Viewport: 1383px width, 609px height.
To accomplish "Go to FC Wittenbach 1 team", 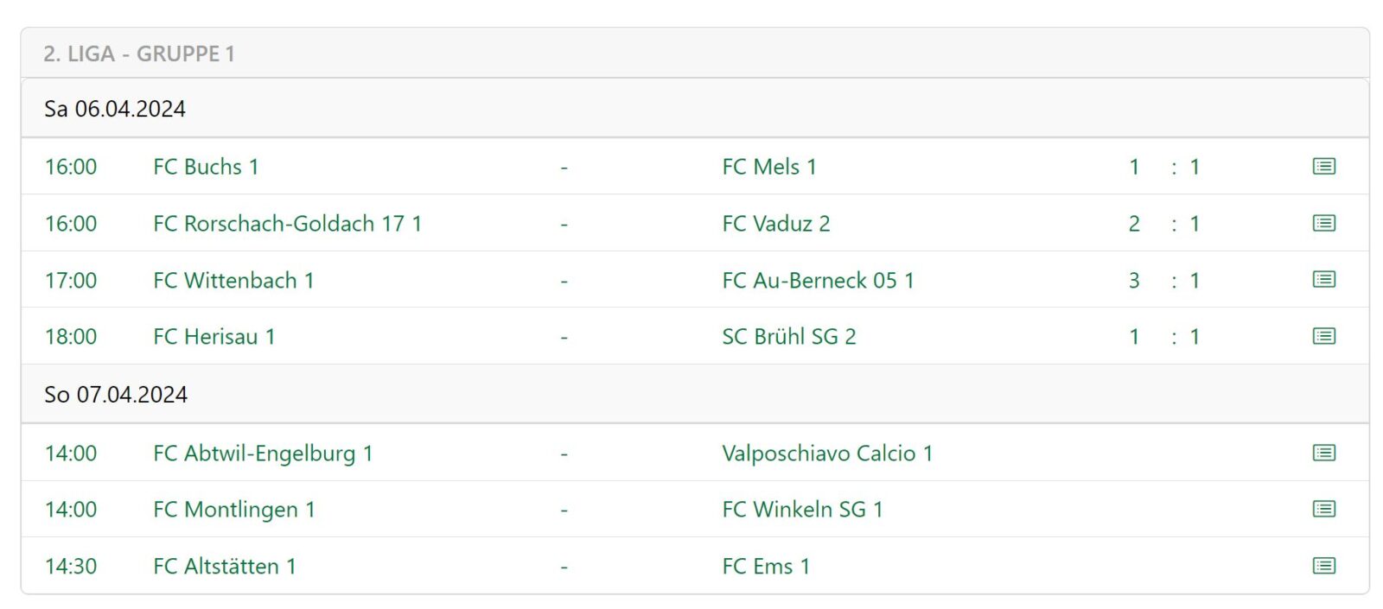I will point(233,281).
